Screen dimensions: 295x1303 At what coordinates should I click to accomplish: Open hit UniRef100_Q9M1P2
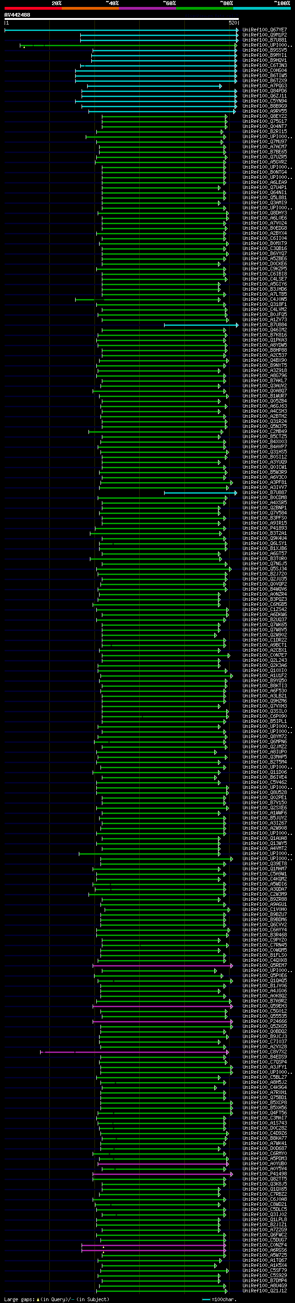click(265, 35)
